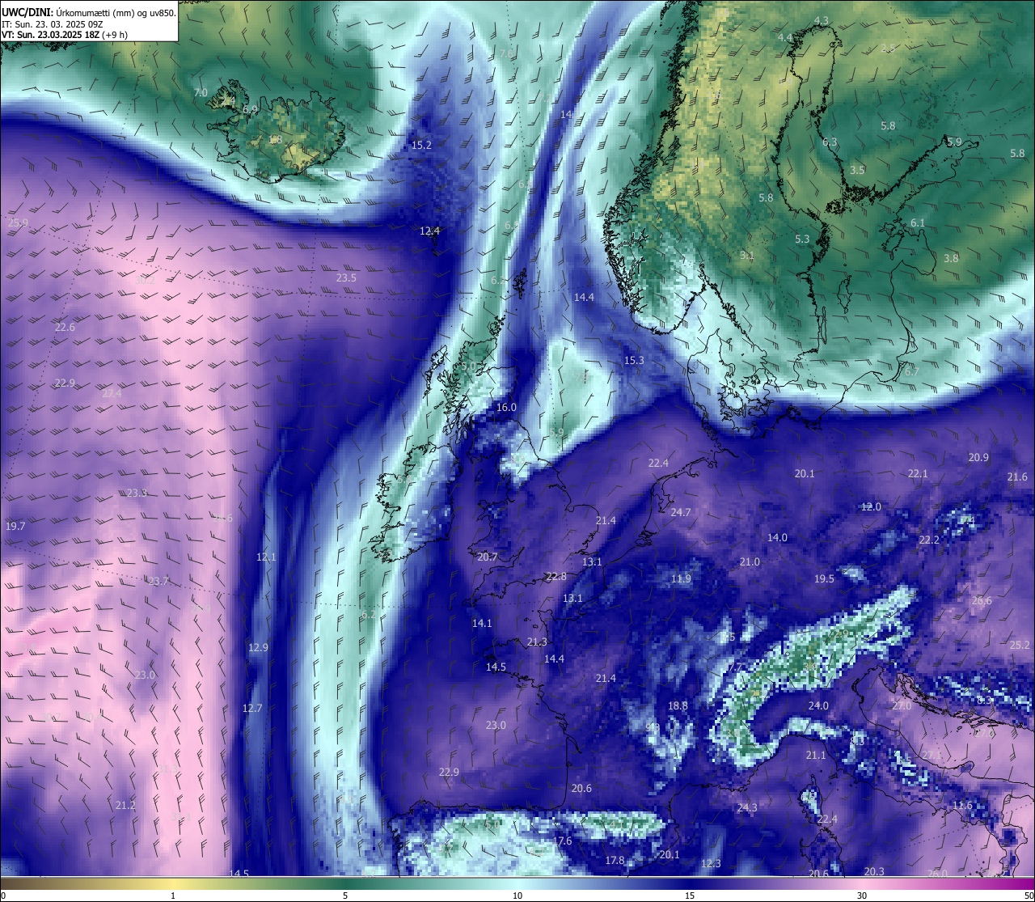1035x902 pixels.
Task: Select the 12.4 value label
Action: 429,231
